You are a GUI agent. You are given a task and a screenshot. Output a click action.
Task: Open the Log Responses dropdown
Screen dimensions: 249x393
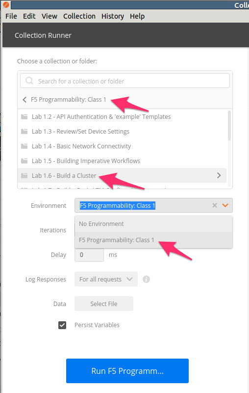pos(106,279)
